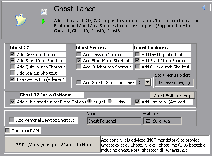
Task: Click Put/Copy your ghost32.exe file Here button
Action: coord(53,145)
